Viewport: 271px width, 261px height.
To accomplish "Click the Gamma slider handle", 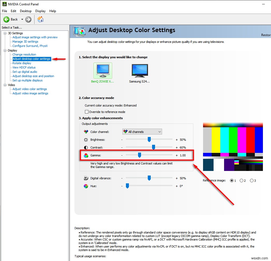I will pos(139,155).
